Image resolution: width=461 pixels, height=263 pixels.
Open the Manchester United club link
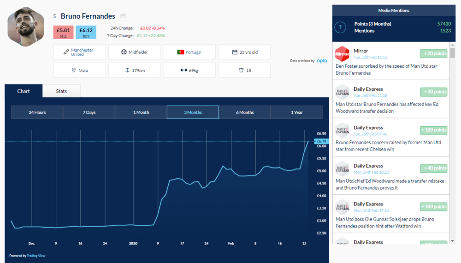click(x=82, y=52)
